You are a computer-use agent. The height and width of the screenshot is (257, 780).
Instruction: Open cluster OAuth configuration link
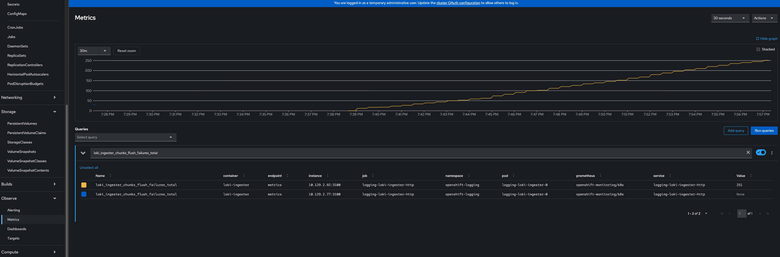[x=458, y=3]
